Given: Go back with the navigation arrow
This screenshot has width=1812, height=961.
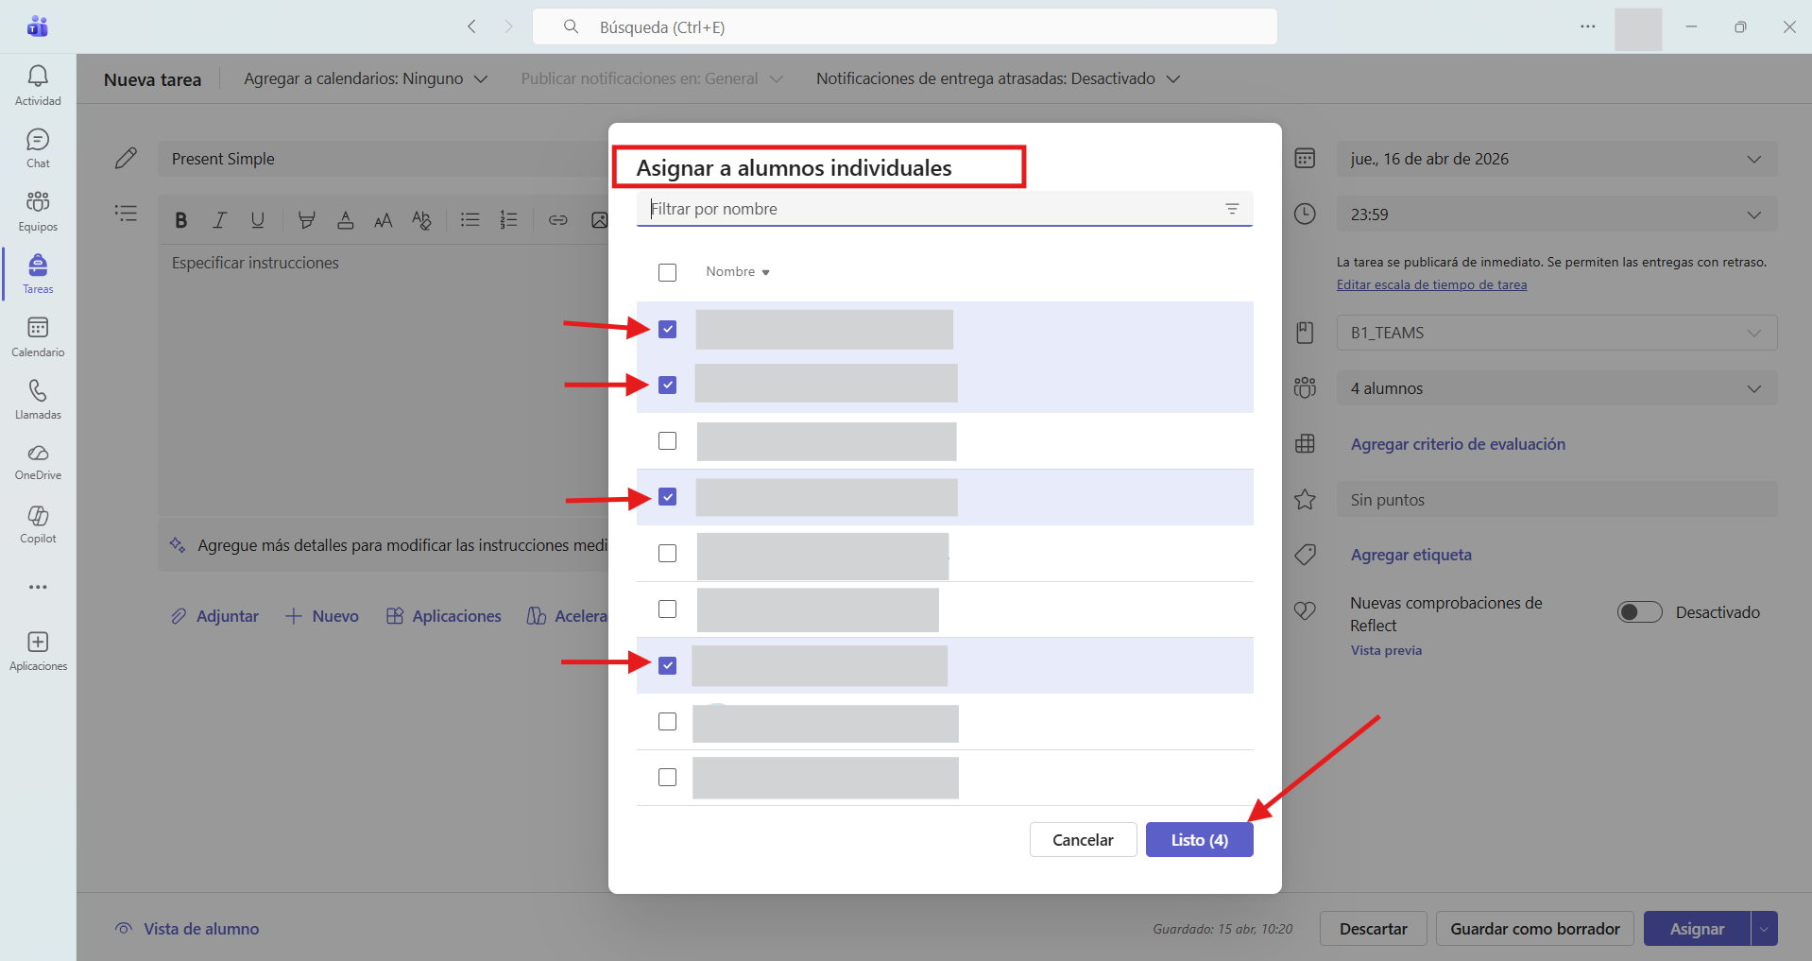Looking at the screenshot, I should 471,26.
